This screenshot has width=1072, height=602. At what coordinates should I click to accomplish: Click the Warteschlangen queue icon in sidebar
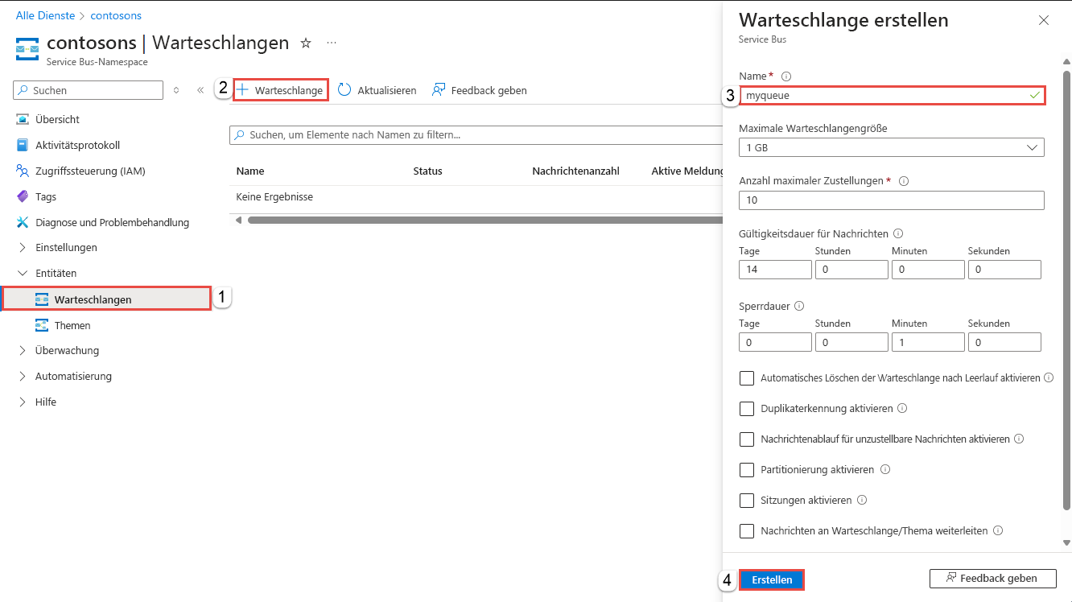(x=42, y=299)
